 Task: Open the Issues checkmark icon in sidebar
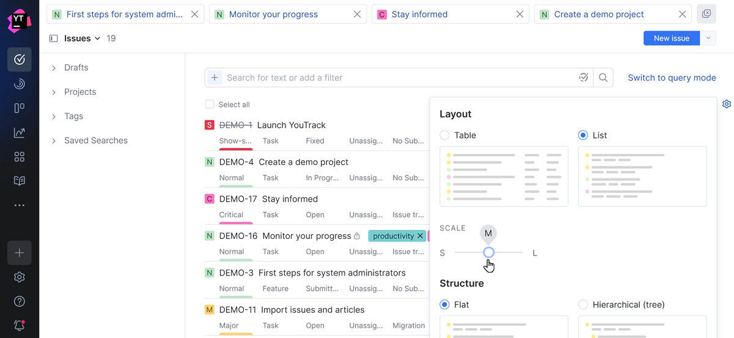[x=20, y=59]
